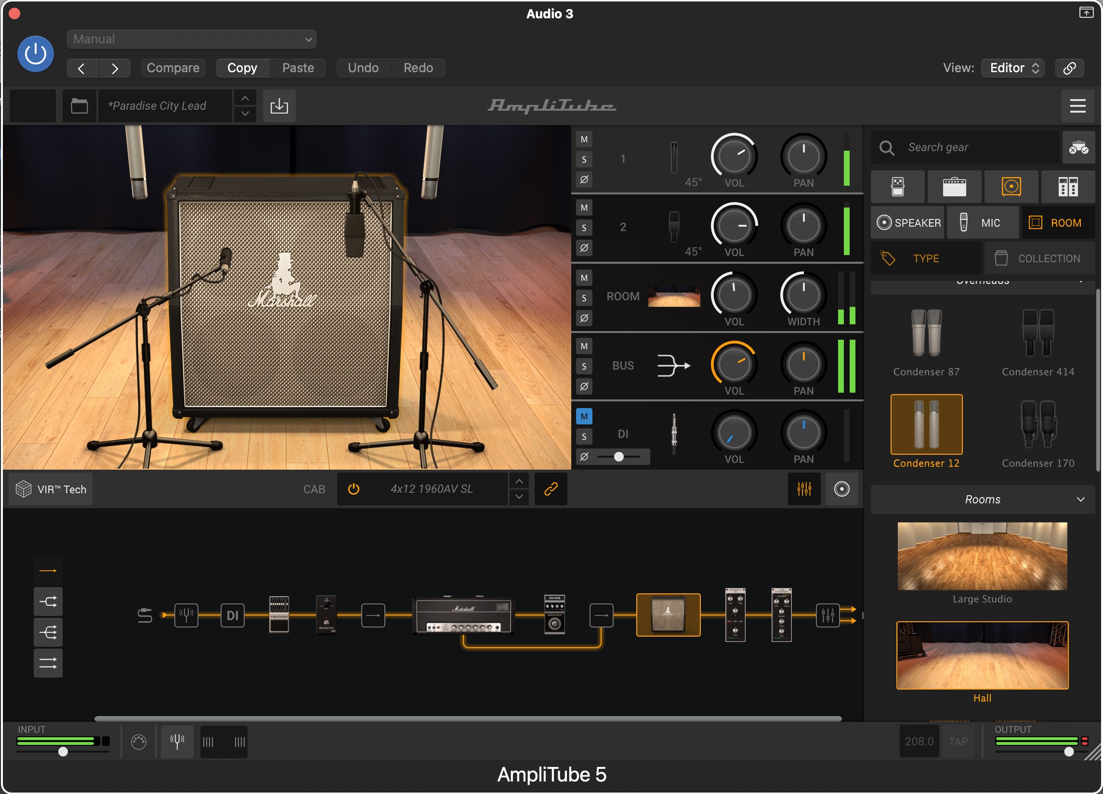The height and width of the screenshot is (794, 1103).
Task: Invert phase on mic channel 2
Action: 584,248
